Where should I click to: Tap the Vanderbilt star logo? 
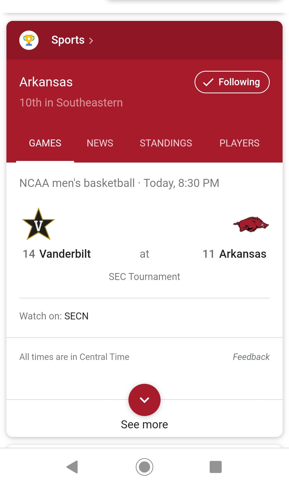39,224
